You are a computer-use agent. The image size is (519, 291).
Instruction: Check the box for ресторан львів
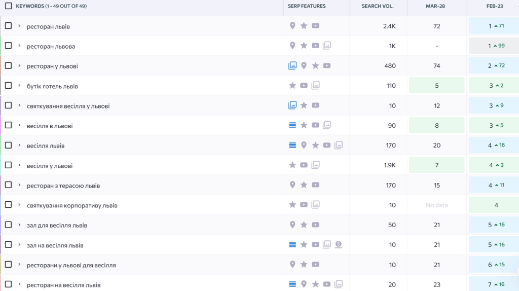(x=8, y=26)
